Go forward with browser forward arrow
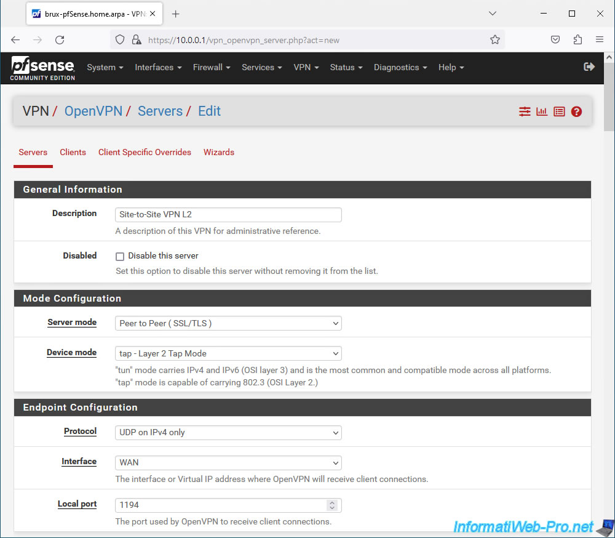Image resolution: width=615 pixels, height=538 pixels. point(38,39)
